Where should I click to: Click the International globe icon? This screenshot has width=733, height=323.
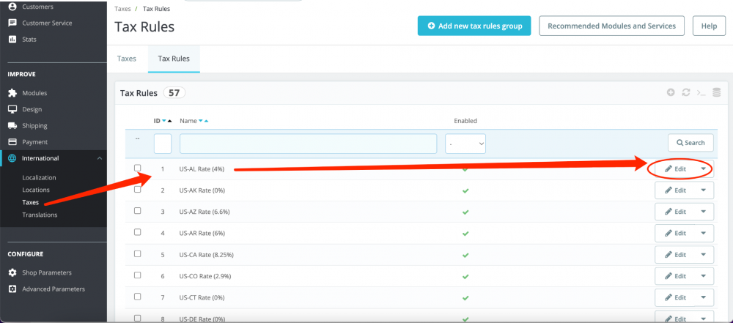coord(12,158)
